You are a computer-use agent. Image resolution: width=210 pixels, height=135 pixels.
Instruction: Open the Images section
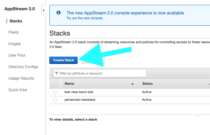[14, 44]
